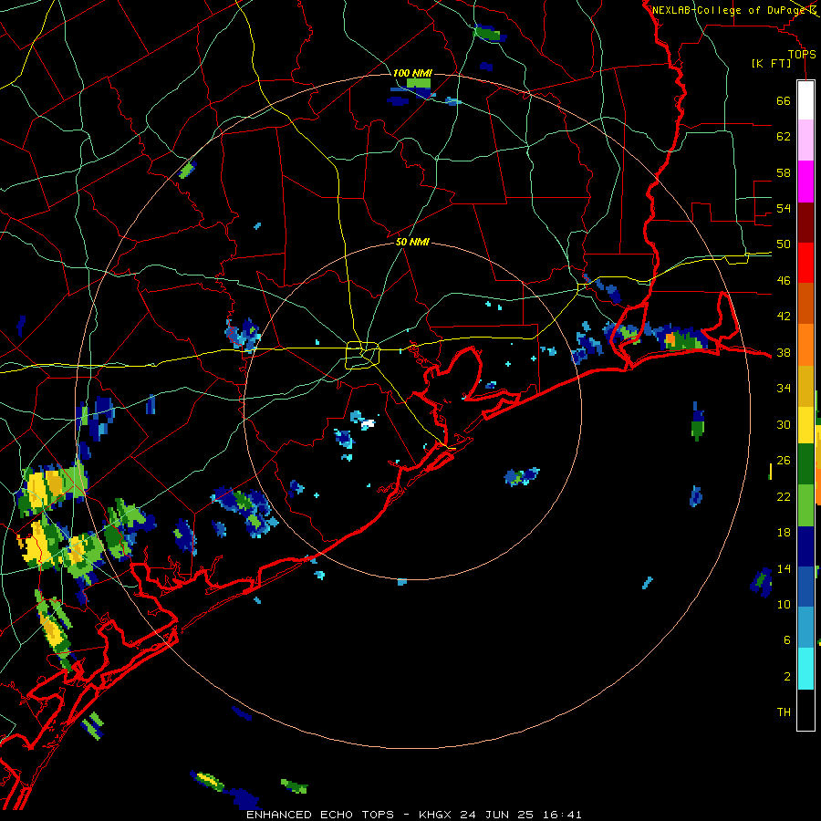Click the dark green legend swatch

805,464
